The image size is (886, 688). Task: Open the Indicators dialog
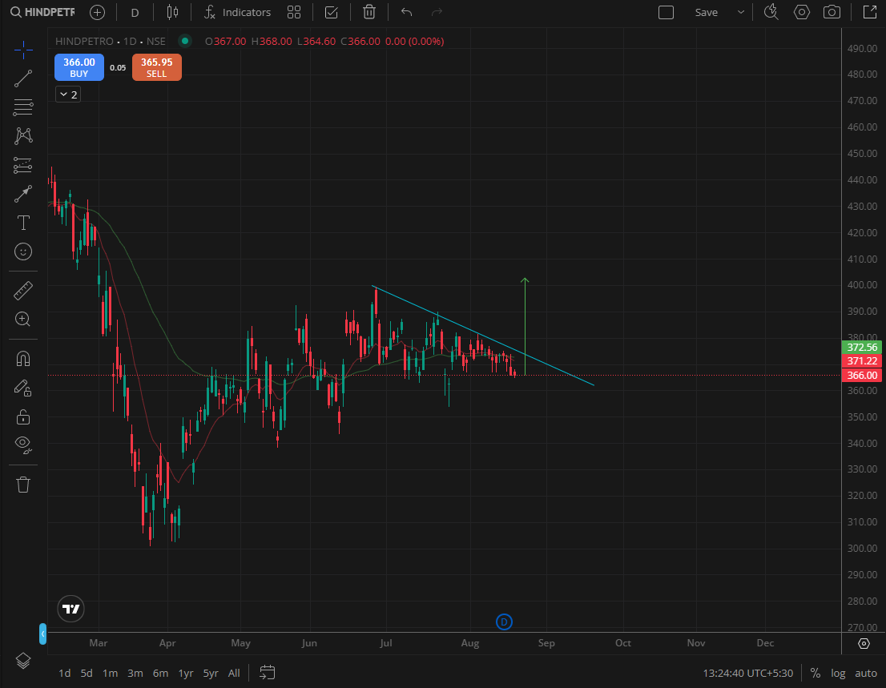[x=237, y=12]
